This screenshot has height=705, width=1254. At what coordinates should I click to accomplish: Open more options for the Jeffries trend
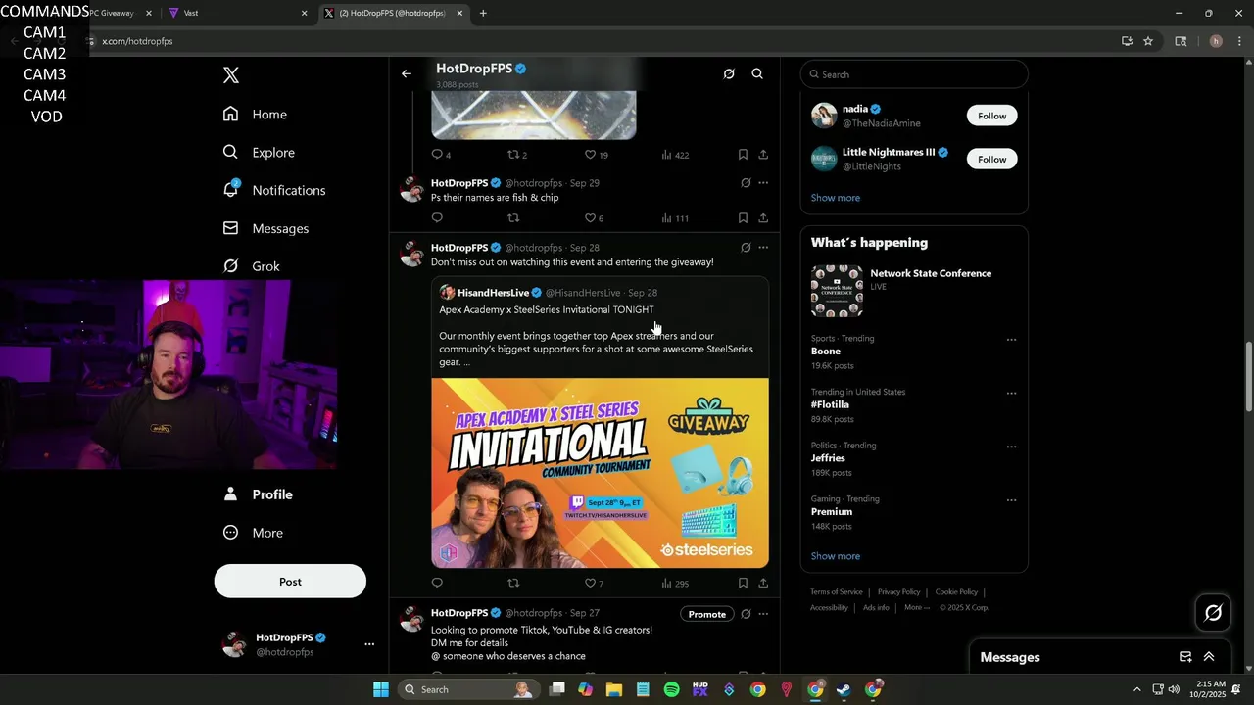click(x=1011, y=446)
